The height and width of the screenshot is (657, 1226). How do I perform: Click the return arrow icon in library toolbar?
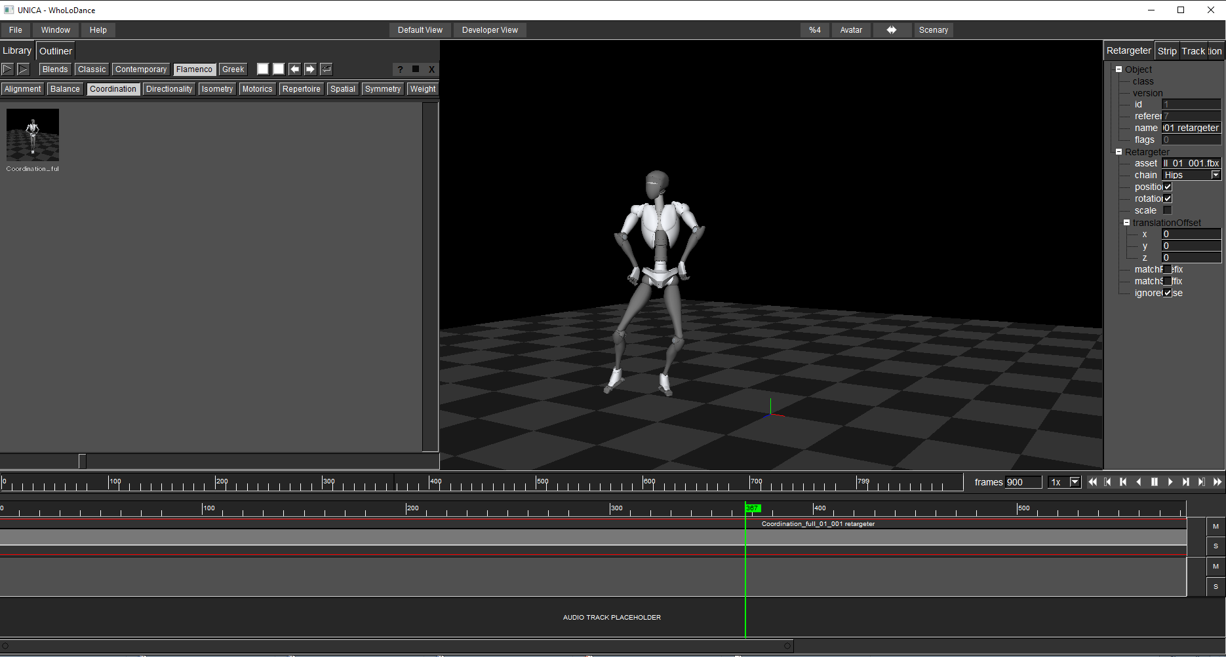tap(326, 69)
